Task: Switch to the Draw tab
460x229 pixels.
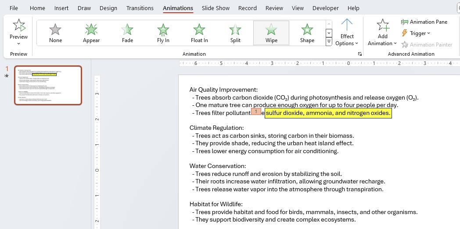Action: [x=84, y=8]
